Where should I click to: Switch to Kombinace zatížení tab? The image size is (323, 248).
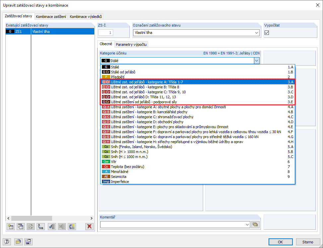(x=51, y=17)
